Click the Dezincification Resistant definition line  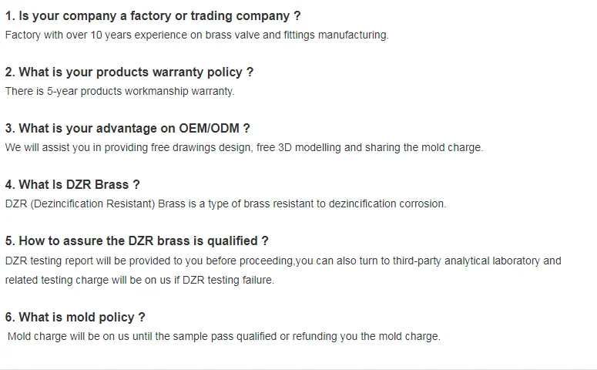[x=225, y=203]
